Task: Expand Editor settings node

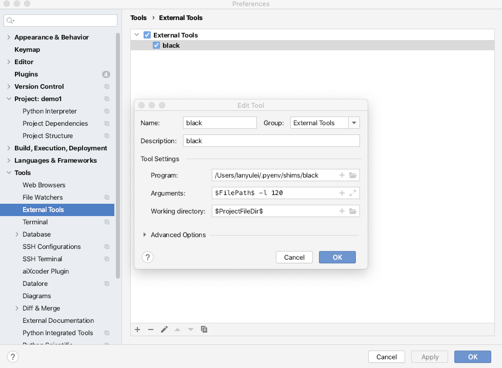Action: pos(9,62)
